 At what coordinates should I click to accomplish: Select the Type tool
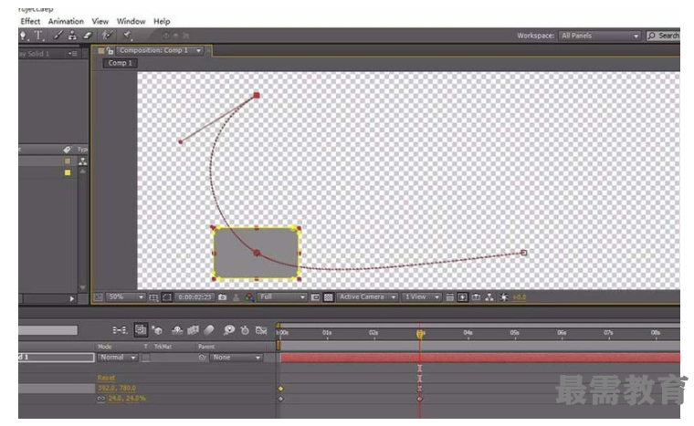[38, 36]
